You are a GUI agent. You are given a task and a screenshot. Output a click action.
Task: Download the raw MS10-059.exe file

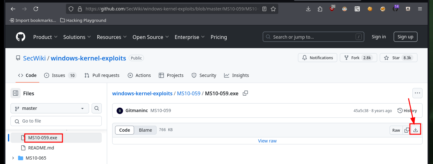416,130
